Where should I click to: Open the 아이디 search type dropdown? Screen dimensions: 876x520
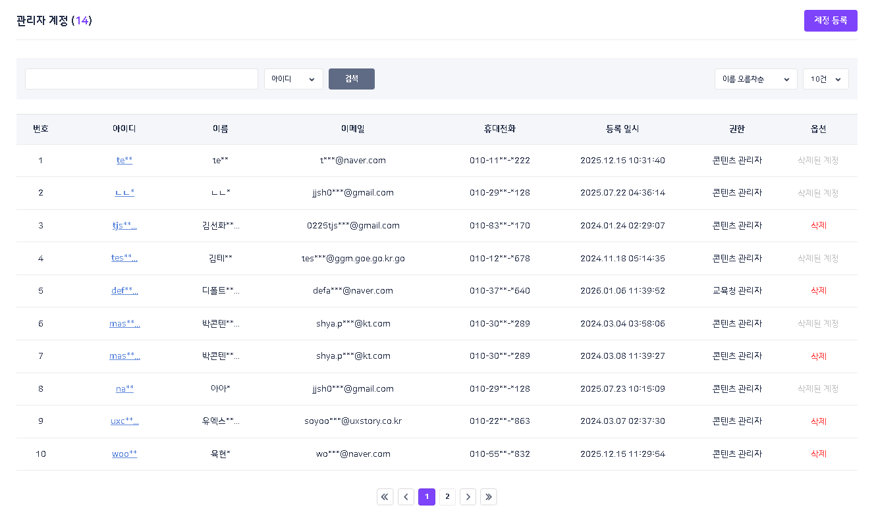[293, 79]
